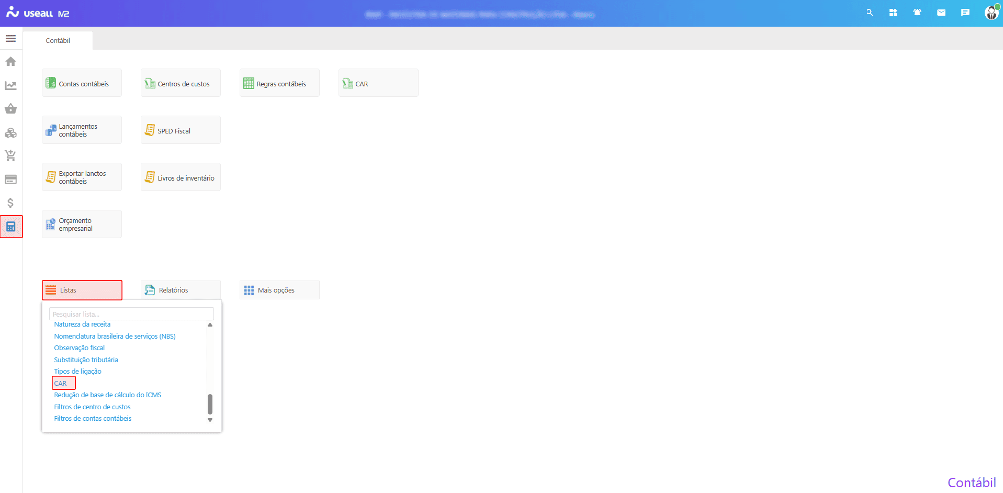The image size is (1003, 493).
Task: Collapse the Listas dropdown
Action: (82, 290)
